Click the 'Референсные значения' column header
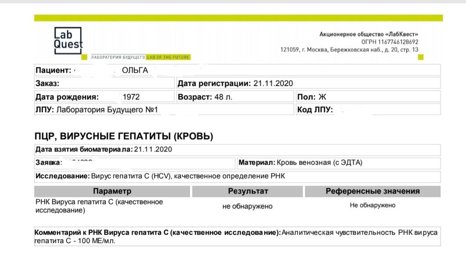The height and width of the screenshot is (261, 466). (x=372, y=191)
